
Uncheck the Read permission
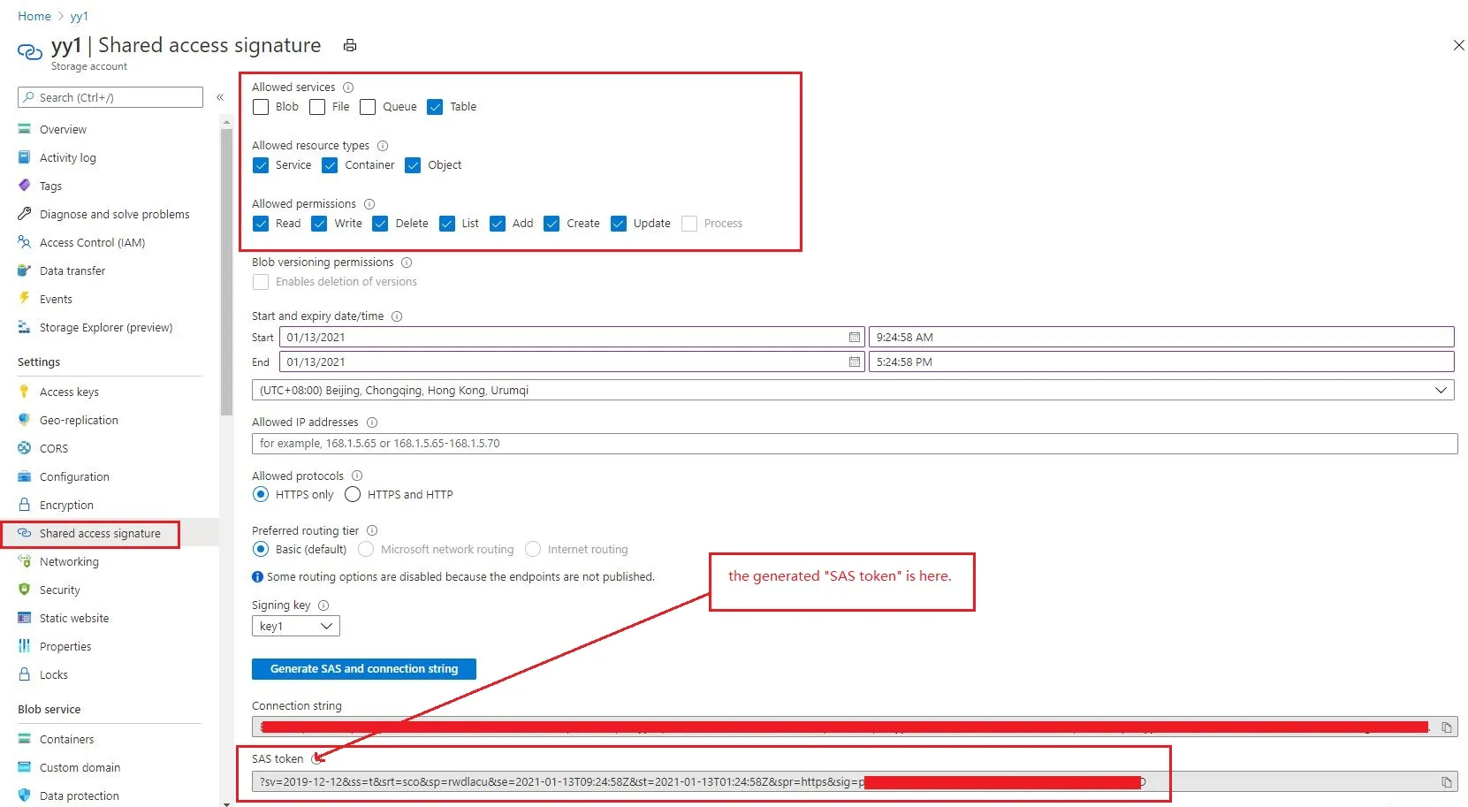tap(261, 224)
